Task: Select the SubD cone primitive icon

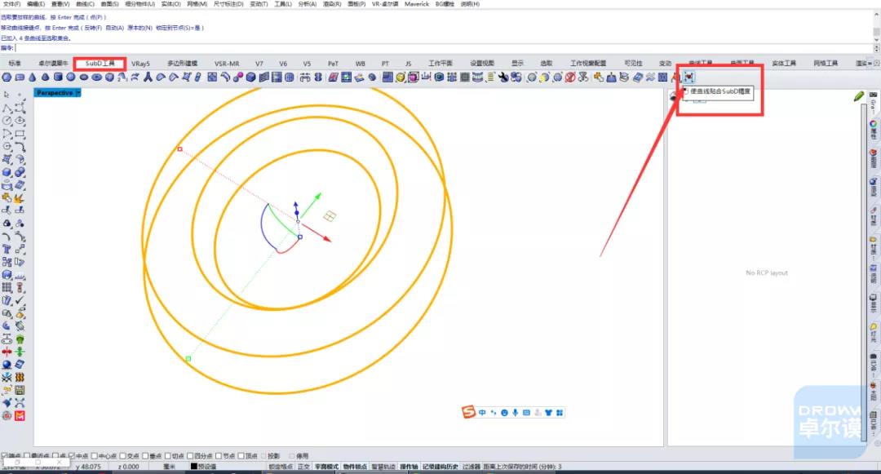Action: point(33,77)
